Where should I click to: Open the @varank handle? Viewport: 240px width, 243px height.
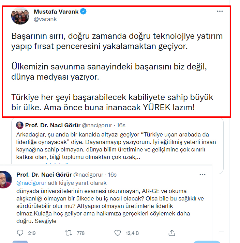tap(45, 19)
